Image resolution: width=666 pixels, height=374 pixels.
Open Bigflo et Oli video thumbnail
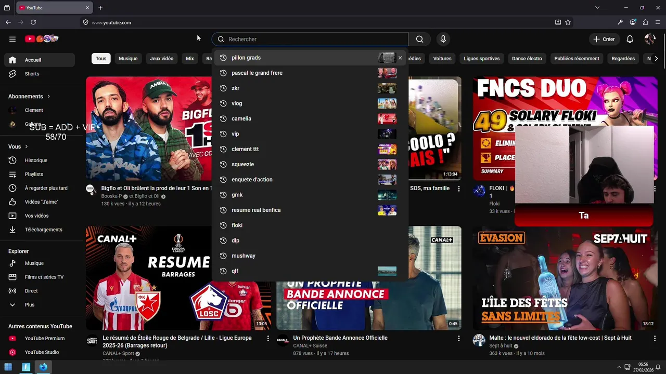[149, 128]
